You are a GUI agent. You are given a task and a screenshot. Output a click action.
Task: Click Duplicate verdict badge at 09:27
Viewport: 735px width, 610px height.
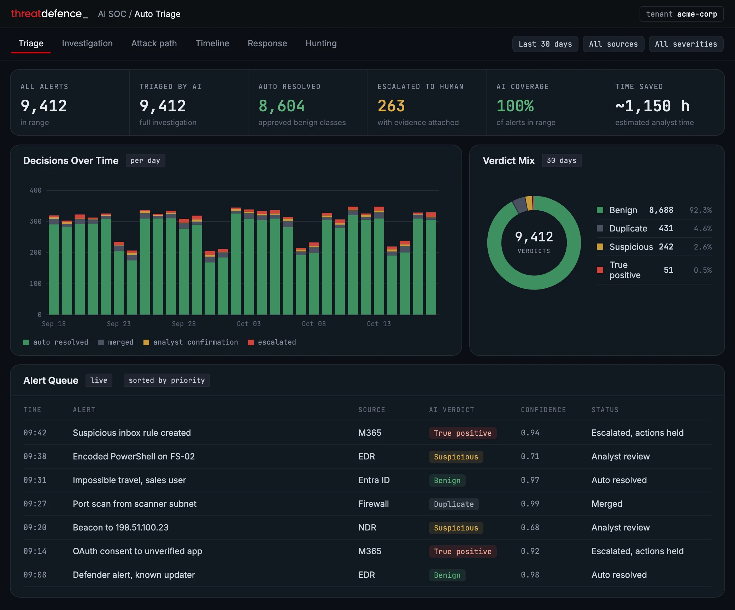point(454,504)
